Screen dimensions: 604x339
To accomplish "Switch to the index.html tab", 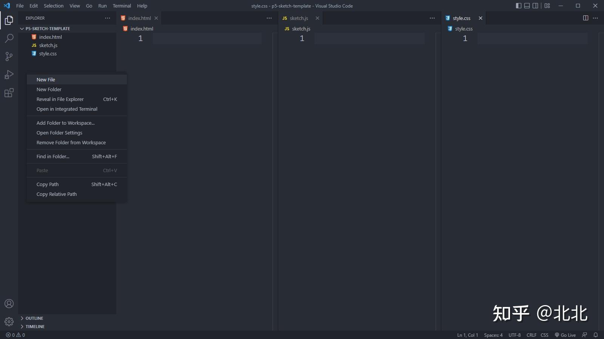I will point(139,18).
